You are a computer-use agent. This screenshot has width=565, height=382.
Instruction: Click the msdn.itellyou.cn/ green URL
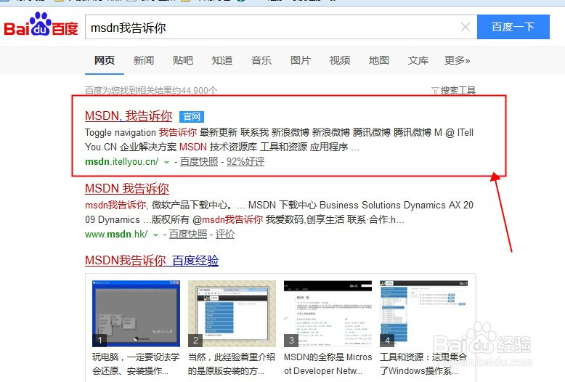pos(122,162)
